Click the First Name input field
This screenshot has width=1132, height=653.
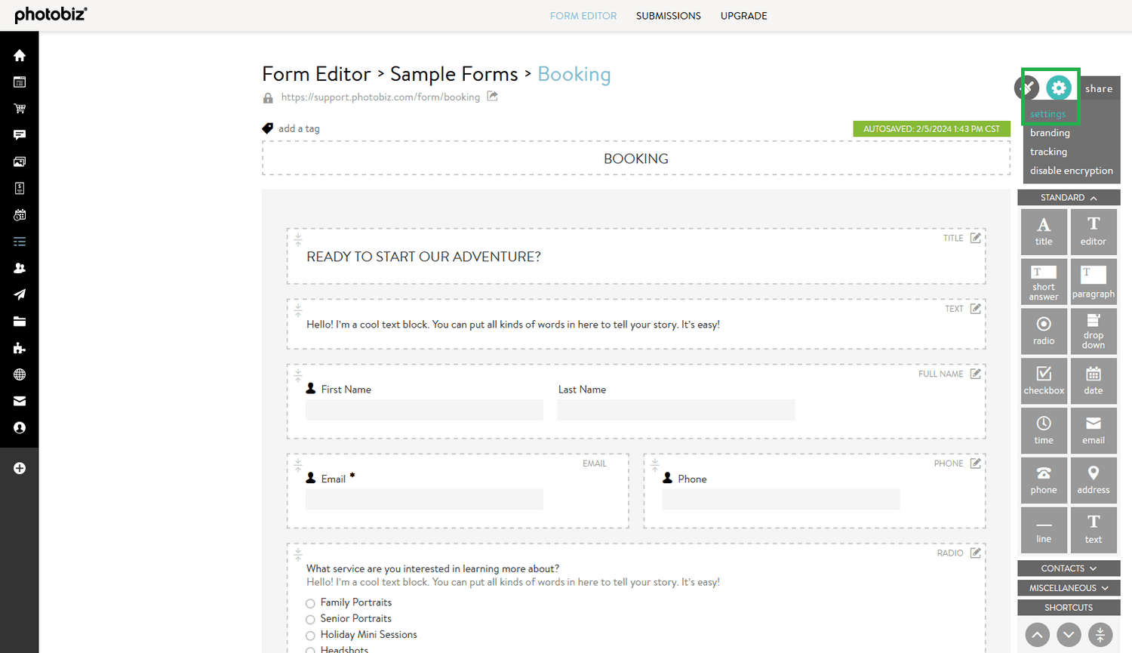[424, 409]
